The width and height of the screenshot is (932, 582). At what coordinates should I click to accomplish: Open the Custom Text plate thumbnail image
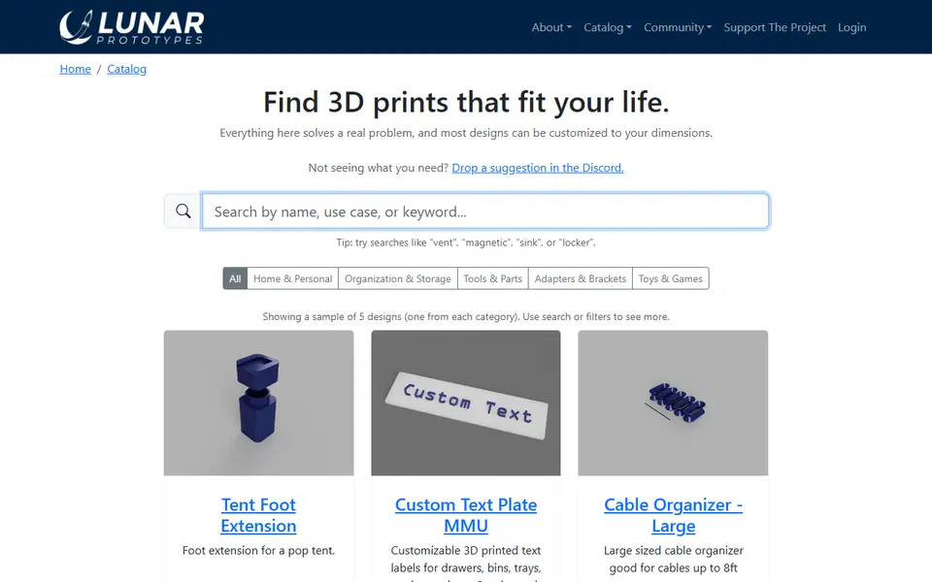coord(466,403)
